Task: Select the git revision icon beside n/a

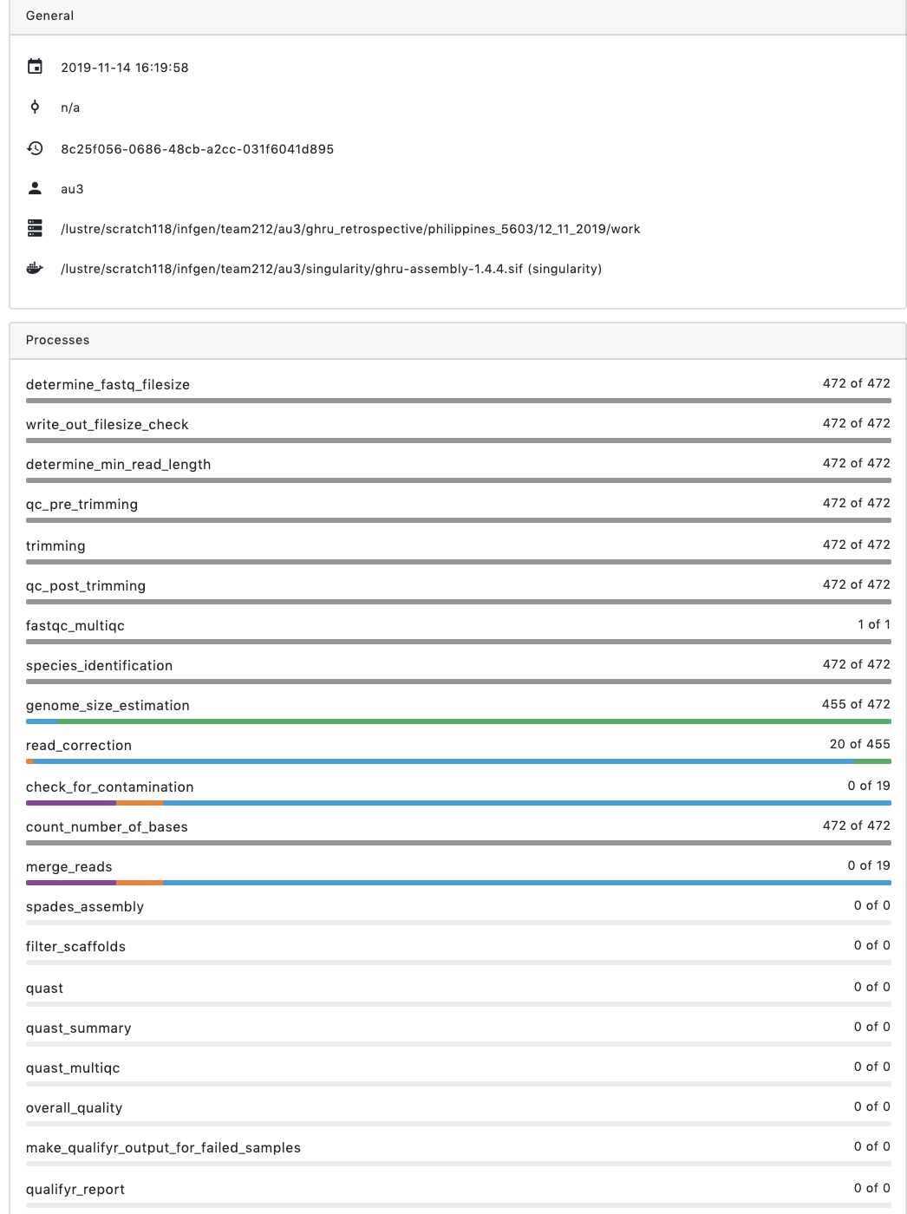Action: 36,108
